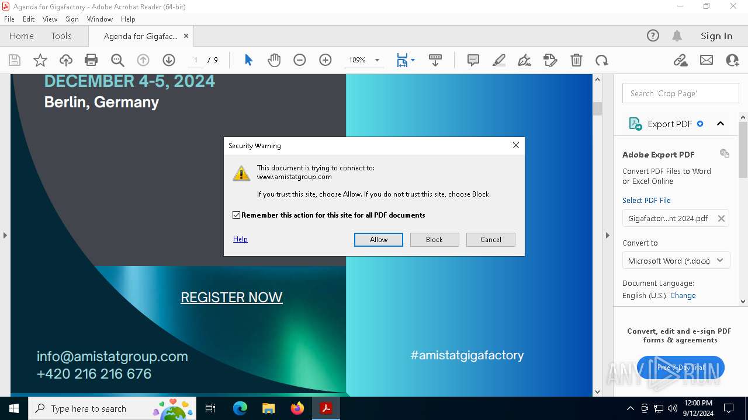
Task: Expand the left navigation pane arrow
Action: (5, 235)
